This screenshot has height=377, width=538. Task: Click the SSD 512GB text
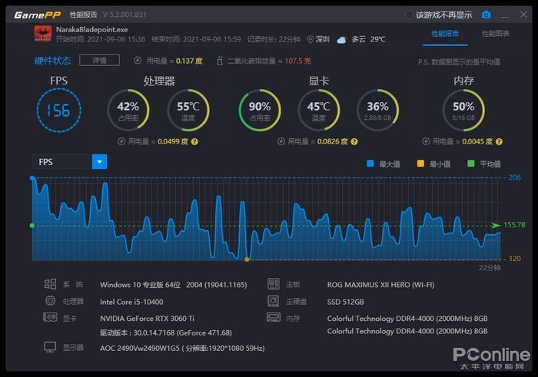(345, 302)
